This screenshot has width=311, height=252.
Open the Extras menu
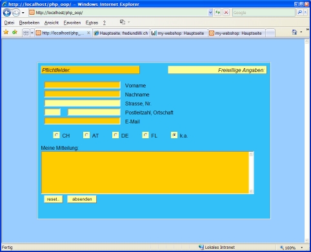[x=92, y=22]
